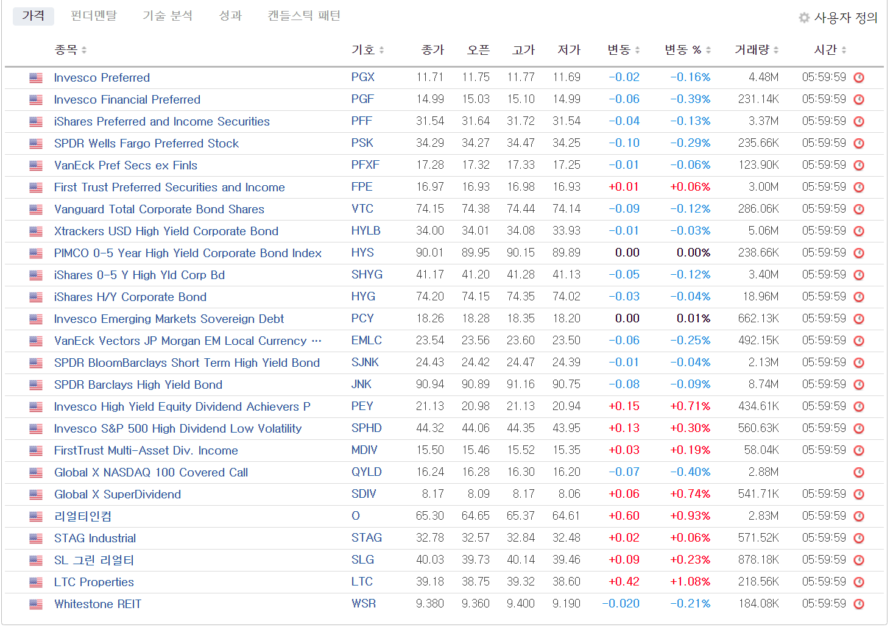Click the 18.96M volume value for HYG
The width and height of the screenshot is (893, 630).
[x=761, y=297]
